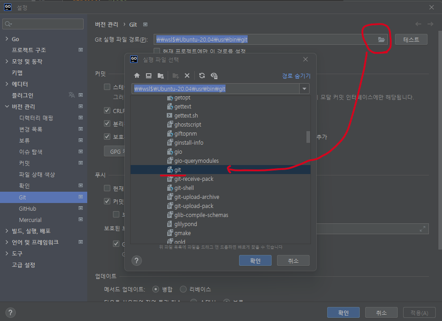This screenshot has width=442, height=321.
Task: Expand the Go settings section
Action: pos(7,39)
